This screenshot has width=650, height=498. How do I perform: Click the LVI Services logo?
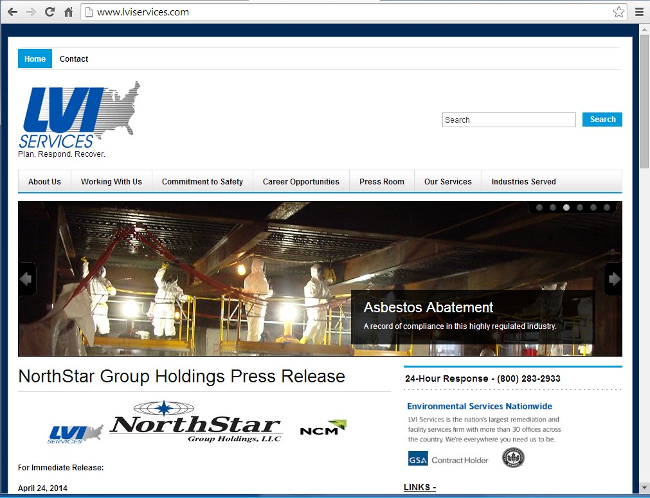tap(79, 115)
